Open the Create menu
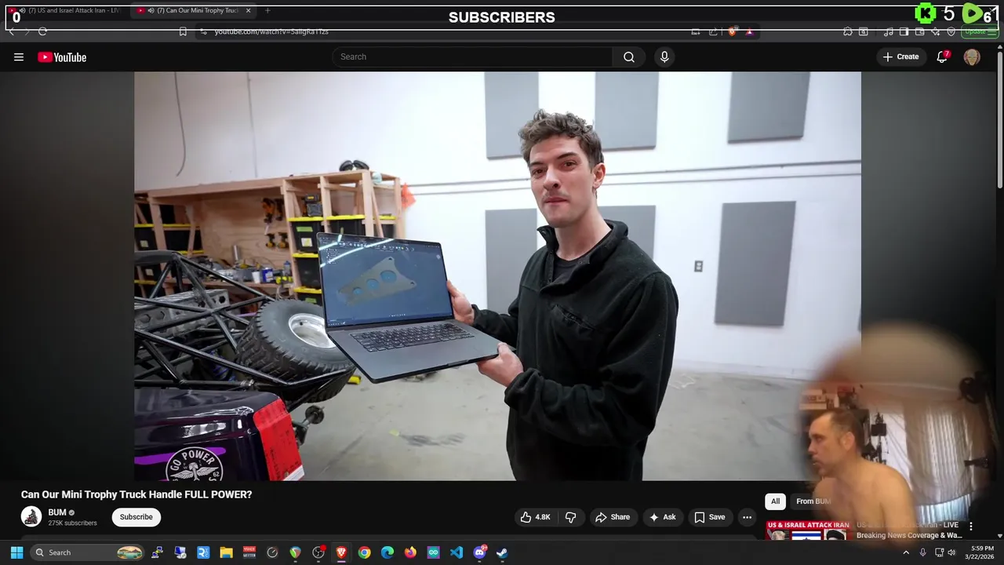The image size is (1004, 565). point(900,56)
